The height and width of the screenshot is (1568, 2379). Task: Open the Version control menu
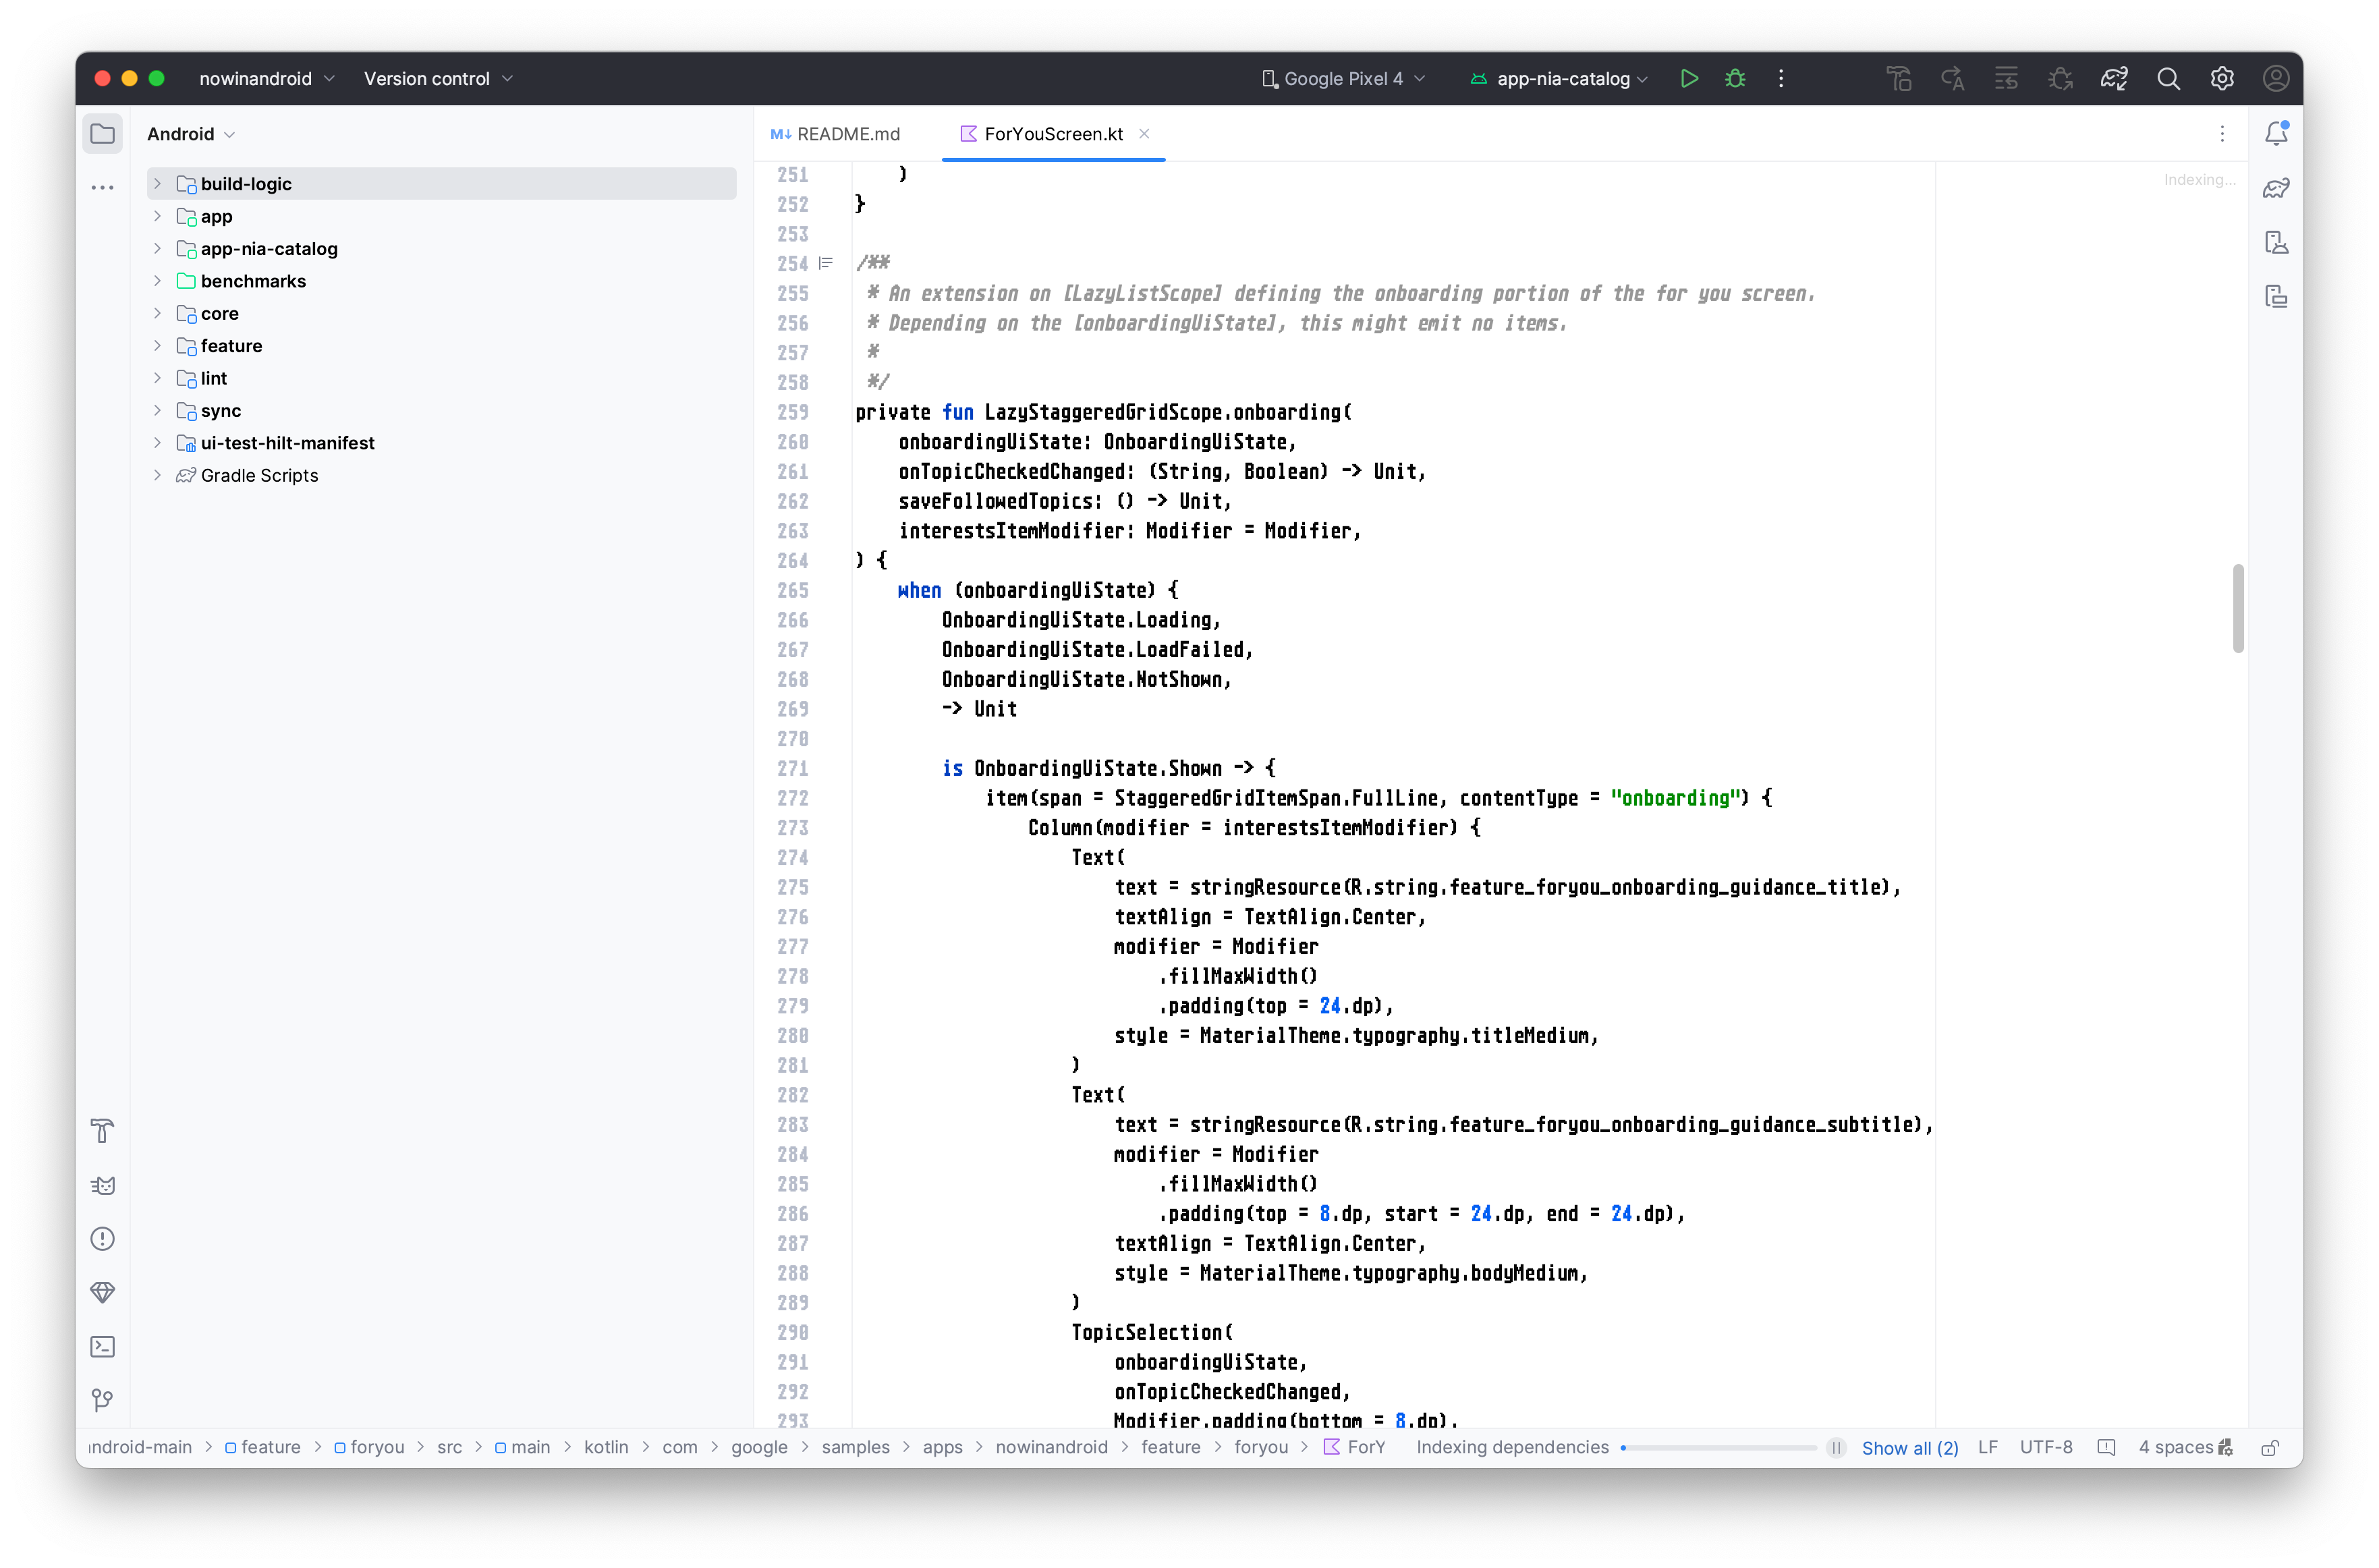click(x=437, y=78)
